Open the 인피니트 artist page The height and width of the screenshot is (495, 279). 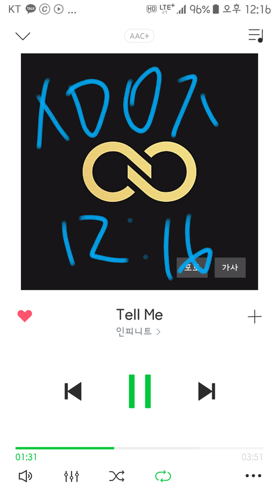coord(138,331)
